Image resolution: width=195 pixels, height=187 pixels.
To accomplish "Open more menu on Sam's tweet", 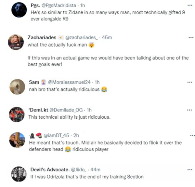I will coord(190,82).
